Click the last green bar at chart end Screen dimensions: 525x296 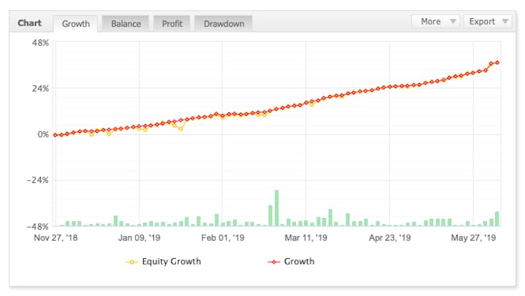pyautogui.click(x=497, y=219)
